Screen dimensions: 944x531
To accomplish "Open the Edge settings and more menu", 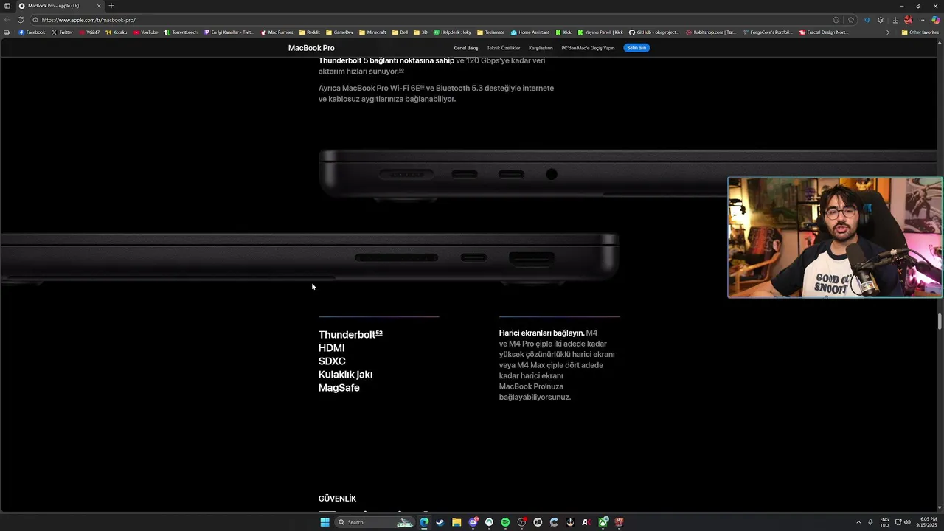I will (922, 20).
